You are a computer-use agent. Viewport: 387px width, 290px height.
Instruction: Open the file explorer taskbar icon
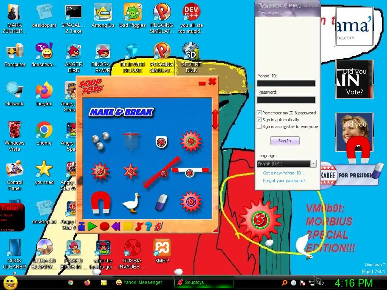point(104,282)
